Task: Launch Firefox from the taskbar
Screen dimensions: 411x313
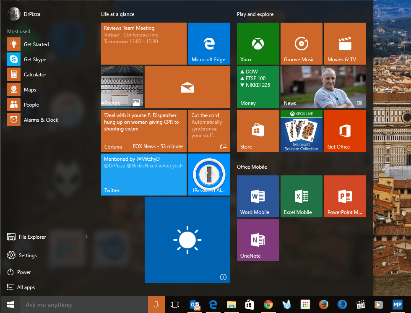Action: (x=323, y=305)
